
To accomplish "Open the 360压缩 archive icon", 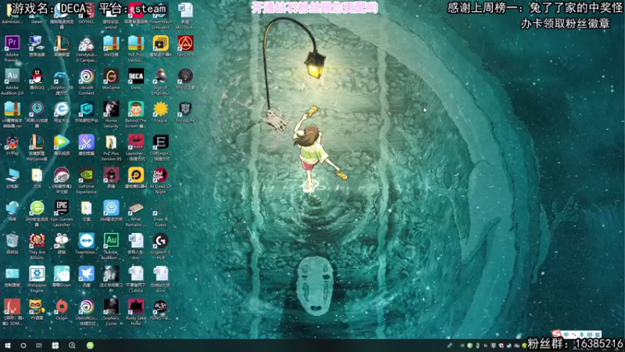I will click(111, 45).
